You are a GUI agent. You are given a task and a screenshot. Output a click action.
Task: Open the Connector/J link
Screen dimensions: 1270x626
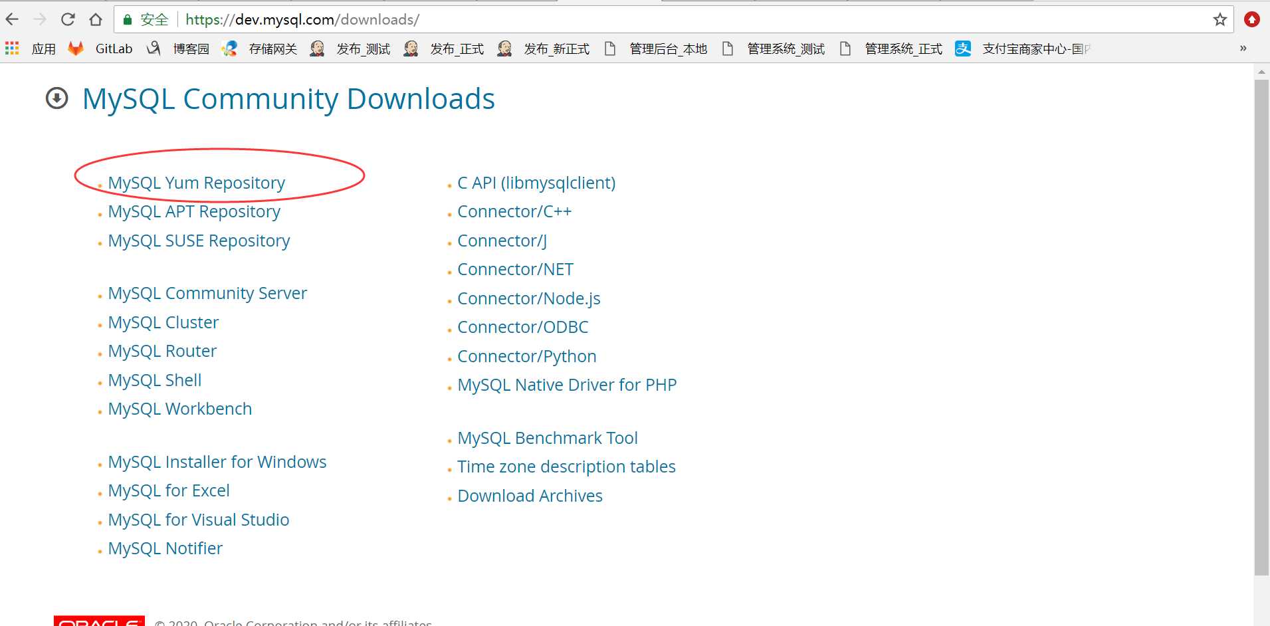502,241
